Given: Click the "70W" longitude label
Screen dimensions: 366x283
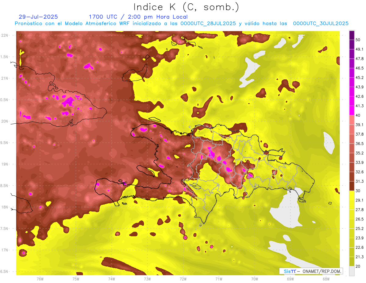Looking at the screenshot, I should tap(254, 279).
